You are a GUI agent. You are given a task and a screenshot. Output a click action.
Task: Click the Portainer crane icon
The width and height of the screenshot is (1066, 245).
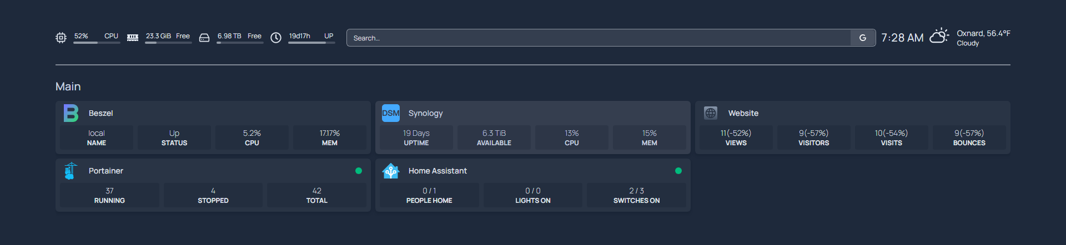pyautogui.click(x=71, y=171)
